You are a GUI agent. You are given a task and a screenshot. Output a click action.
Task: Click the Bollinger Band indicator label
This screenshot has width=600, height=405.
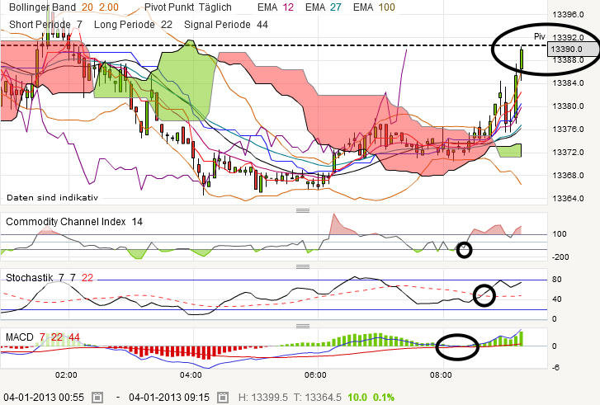point(42,7)
